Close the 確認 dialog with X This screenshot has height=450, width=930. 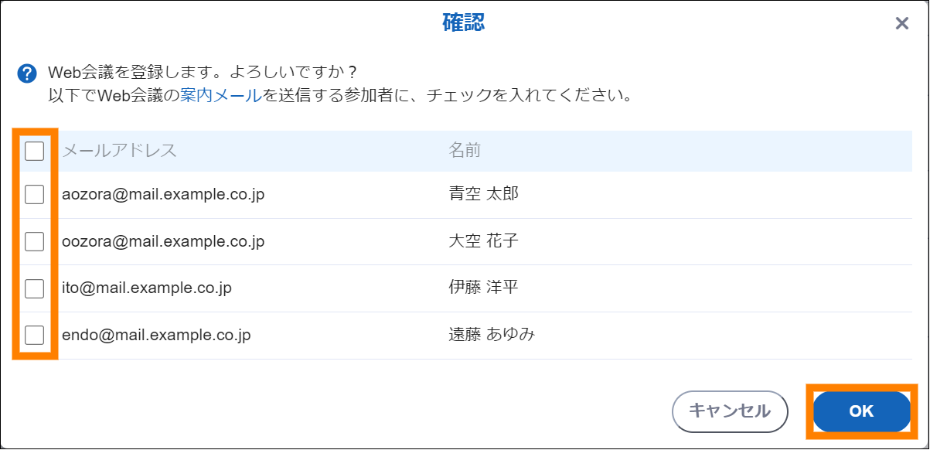(x=901, y=23)
